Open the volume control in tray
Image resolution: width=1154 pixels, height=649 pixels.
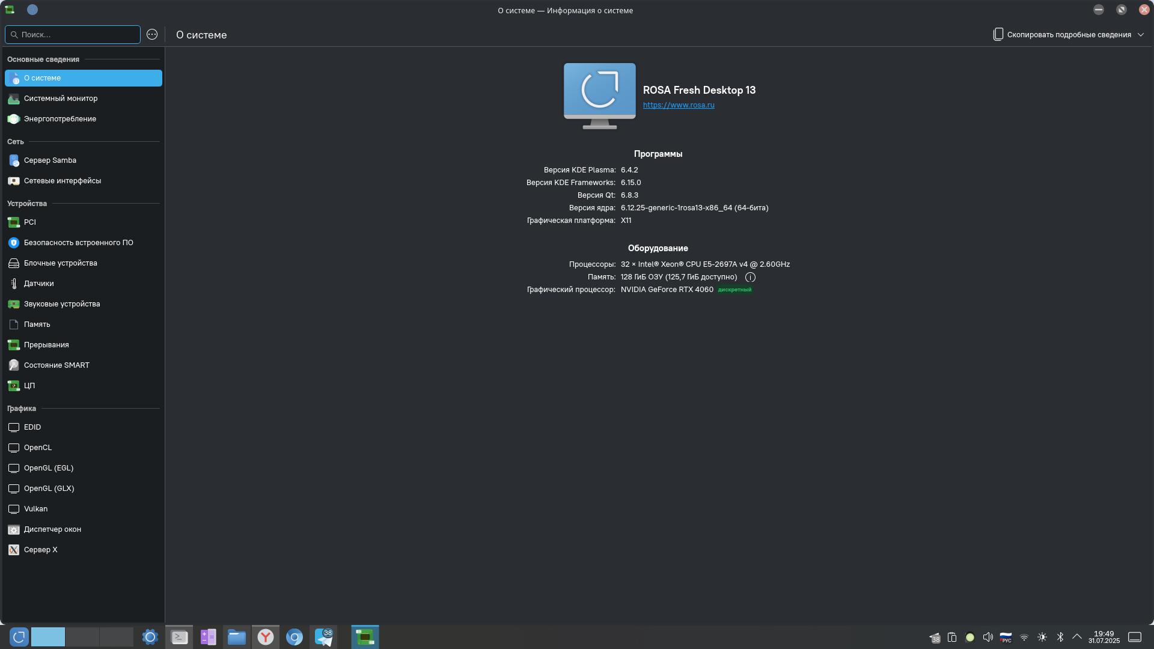(x=988, y=637)
